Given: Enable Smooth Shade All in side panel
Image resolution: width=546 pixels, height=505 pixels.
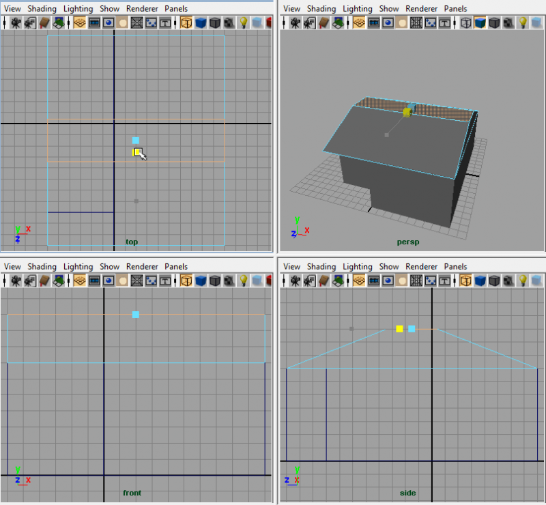Looking at the screenshot, I should click(x=481, y=280).
